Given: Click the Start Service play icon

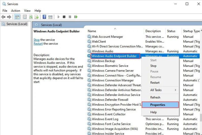Looking at the screenshot, I should click(x=58, y=17).
